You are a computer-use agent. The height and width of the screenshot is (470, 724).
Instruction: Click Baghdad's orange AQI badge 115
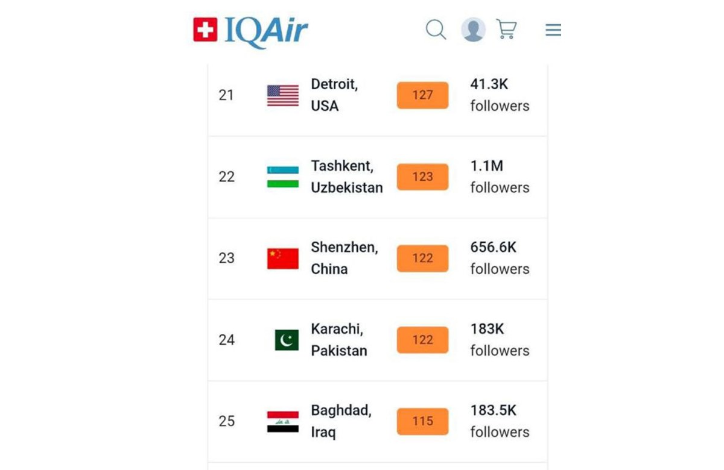(x=422, y=421)
